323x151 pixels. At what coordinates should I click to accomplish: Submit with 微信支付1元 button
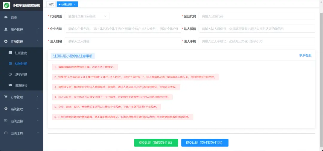tap(156, 143)
